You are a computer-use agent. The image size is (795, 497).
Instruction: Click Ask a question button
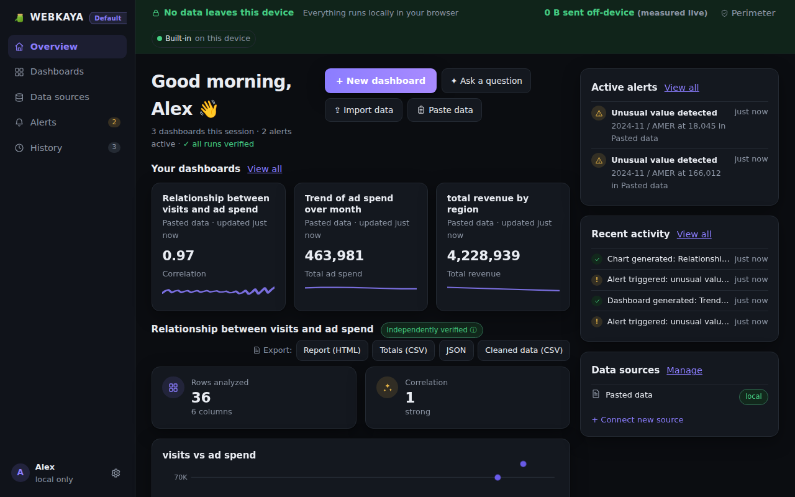[486, 81]
